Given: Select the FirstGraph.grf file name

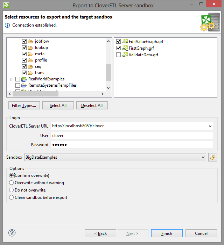Looking at the screenshot, I should coord(141,48).
